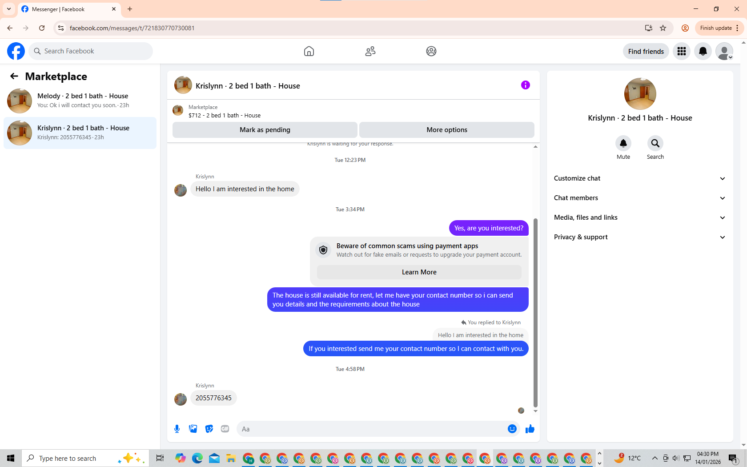Select the 2055776345 message bubble
The height and width of the screenshot is (467, 747).
pyautogui.click(x=213, y=398)
